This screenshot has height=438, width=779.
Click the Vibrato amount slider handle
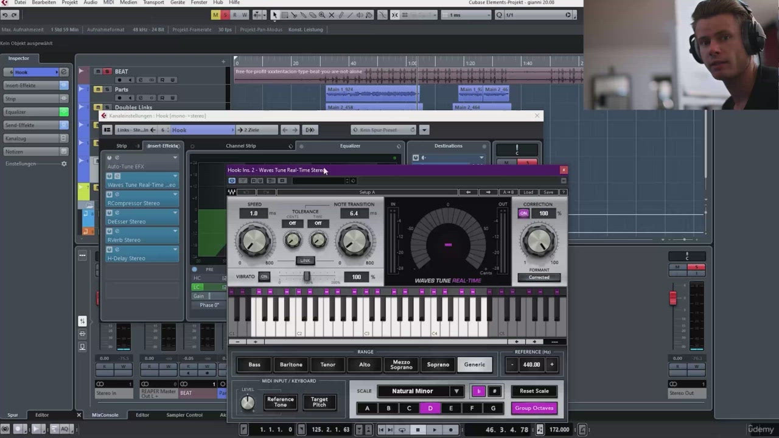pyautogui.click(x=306, y=277)
